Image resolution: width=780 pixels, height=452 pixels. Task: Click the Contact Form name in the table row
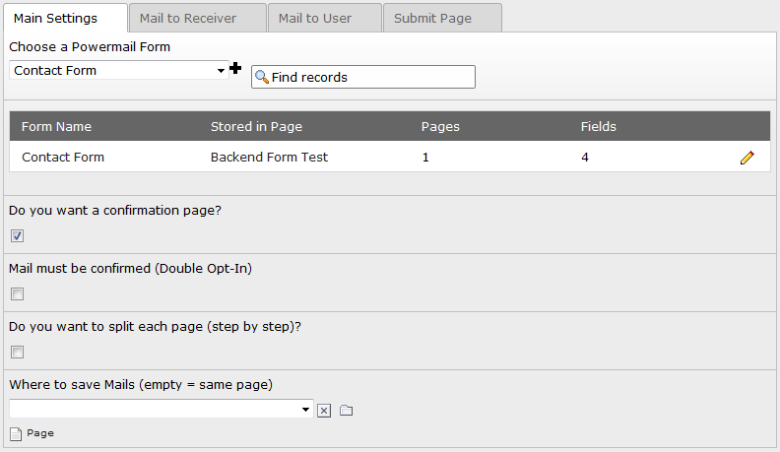click(x=63, y=157)
